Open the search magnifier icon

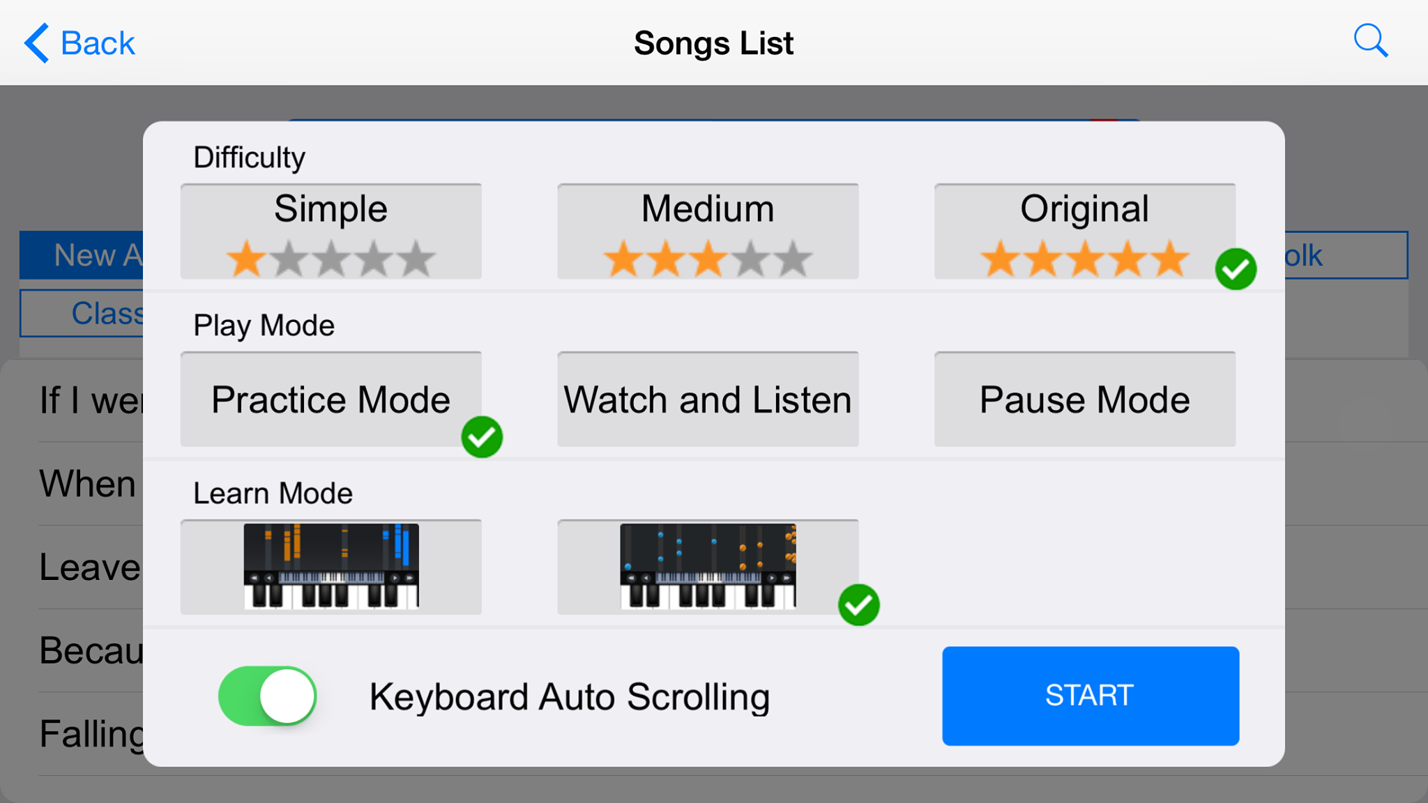(x=1370, y=41)
